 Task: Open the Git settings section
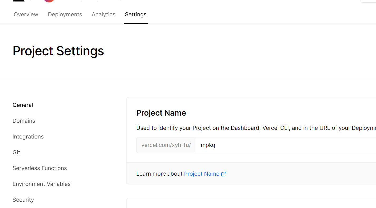[16, 152]
